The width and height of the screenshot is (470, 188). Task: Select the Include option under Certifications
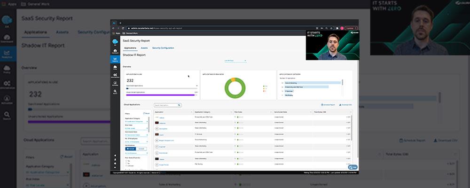coord(130,149)
